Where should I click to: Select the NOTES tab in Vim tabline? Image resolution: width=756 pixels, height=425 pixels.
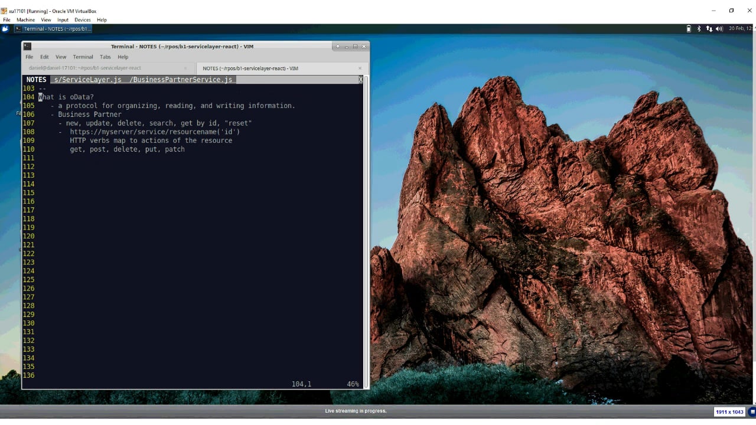36,80
